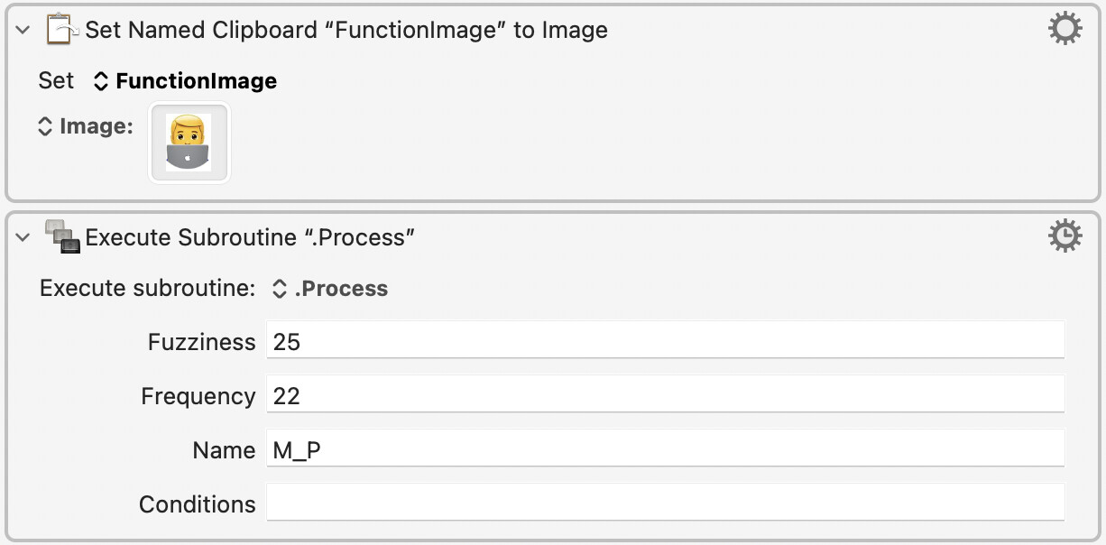Open the FunctionImage named clipboard popup
The width and height of the screenshot is (1106, 545).
pyautogui.click(x=186, y=81)
